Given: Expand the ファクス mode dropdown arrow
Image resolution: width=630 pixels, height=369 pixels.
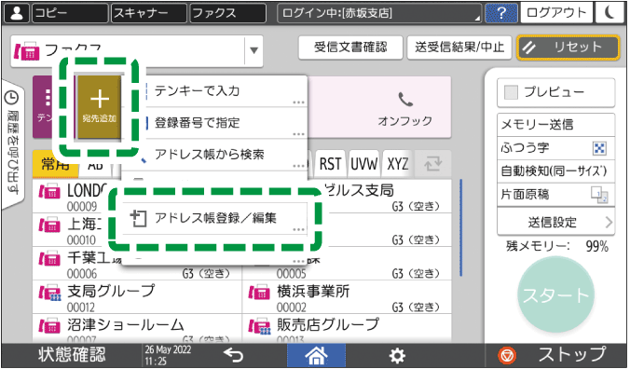Looking at the screenshot, I should [253, 50].
